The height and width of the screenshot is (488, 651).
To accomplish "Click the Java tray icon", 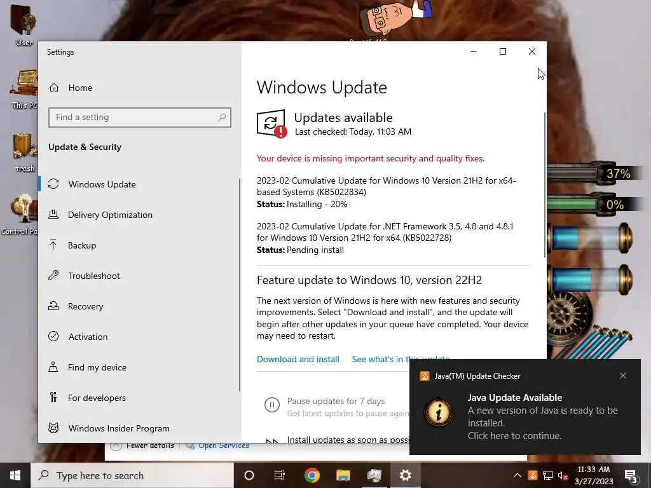I will pos(533,475).
